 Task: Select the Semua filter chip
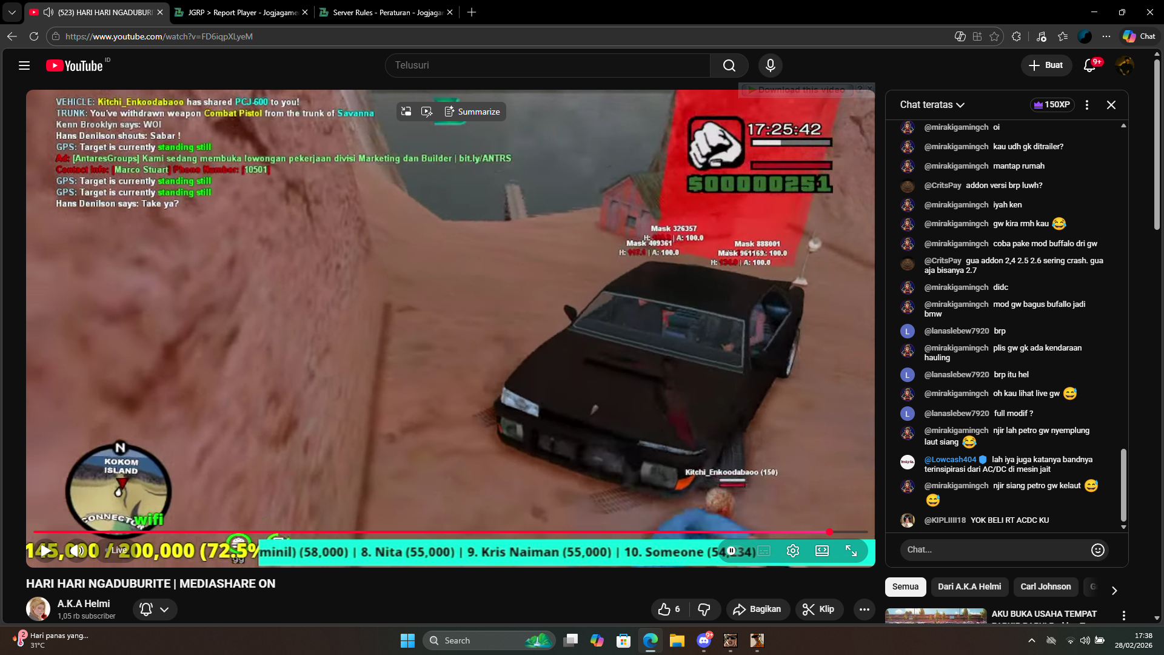click(x=905, y=587)
